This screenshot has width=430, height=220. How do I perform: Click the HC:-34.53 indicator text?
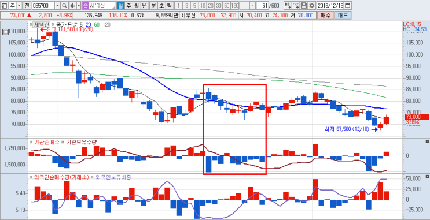point(414,29)
